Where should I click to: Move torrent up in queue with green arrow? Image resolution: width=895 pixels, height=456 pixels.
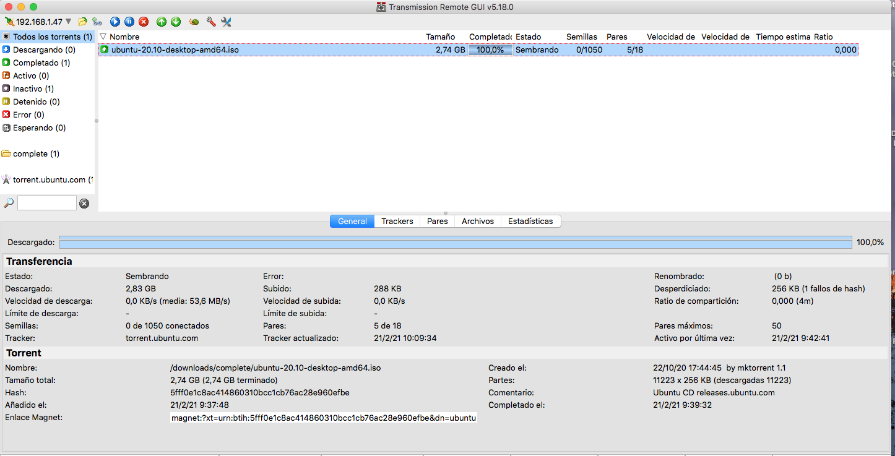162,22
